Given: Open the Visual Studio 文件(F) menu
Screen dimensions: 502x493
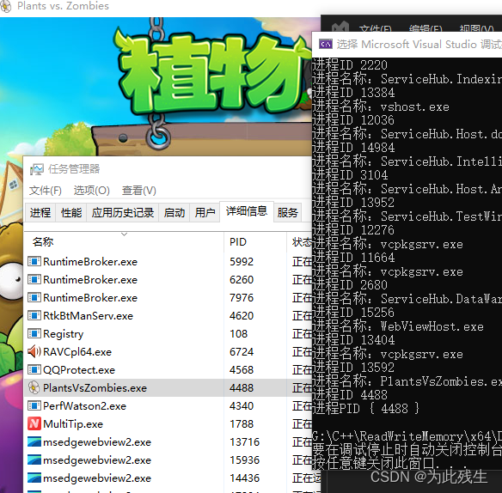Looking at the screenshot, I should [x=376, y=29].
